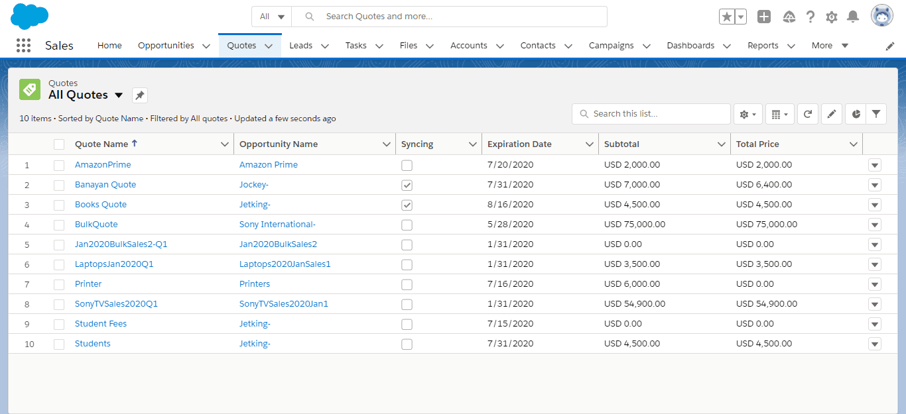Open the favorites list dropdown arrow

741,17
